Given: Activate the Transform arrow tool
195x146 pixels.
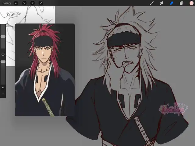Looking at the screenshot, I should pyautogui.click(x=41, y=3).
